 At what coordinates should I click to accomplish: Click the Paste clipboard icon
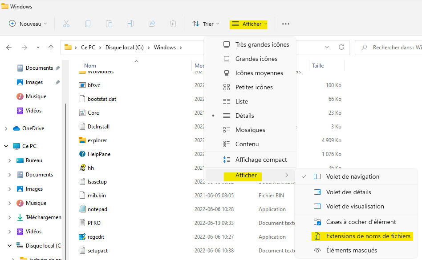point(109,24)
